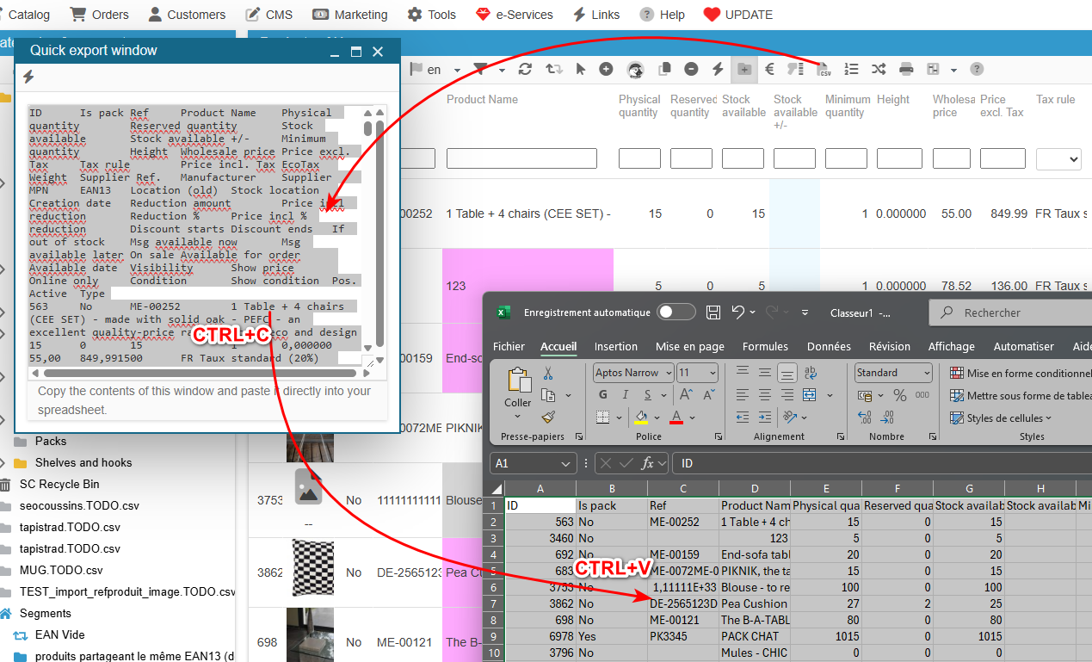Toggle bold formatting in Excel ribbon

pyautogui.click(x=602, y=395)
